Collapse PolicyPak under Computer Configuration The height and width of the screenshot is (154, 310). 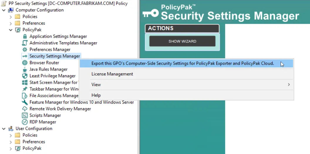click(11, 30)
